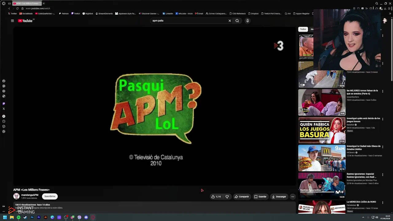393x221 pixels.
Task: Save the video with Guardar
Action: pyautogui.click(x=260, y=197)
